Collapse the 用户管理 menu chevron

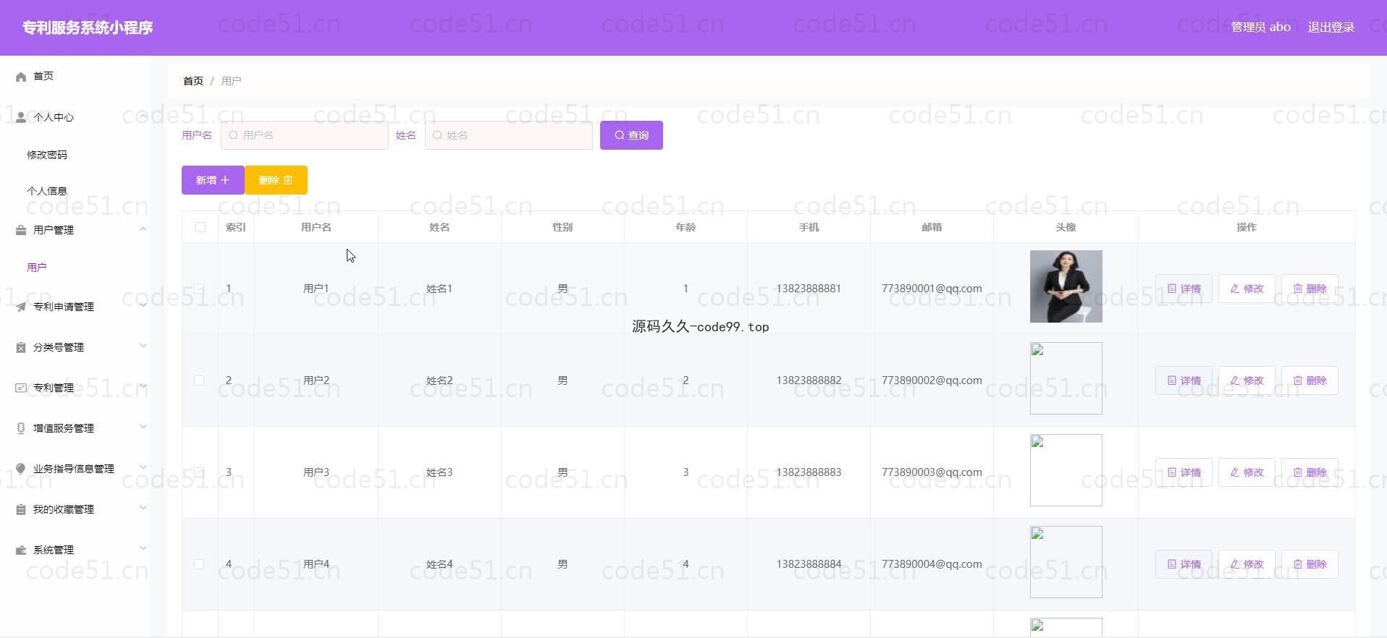click(143, 229)
